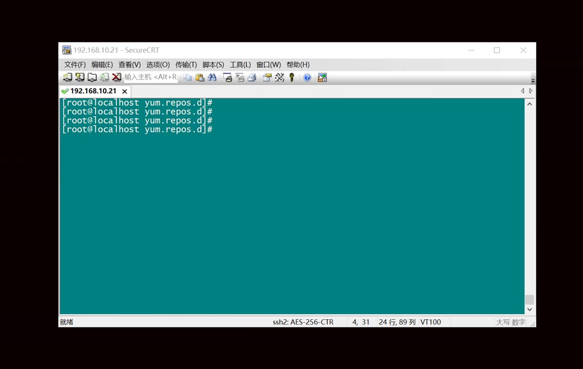Click the Print printer icon

pos(252,77)
